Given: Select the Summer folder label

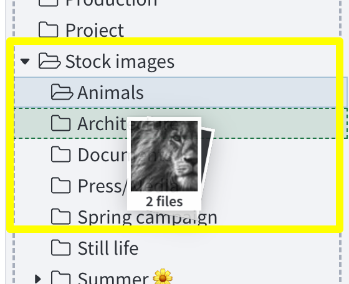Looking at the screenshot, I should point(113,278).
